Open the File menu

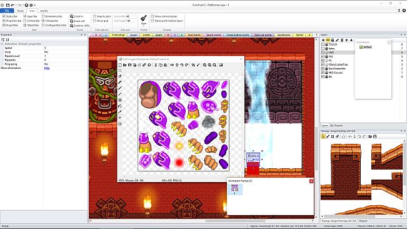[x=7, y=11]
